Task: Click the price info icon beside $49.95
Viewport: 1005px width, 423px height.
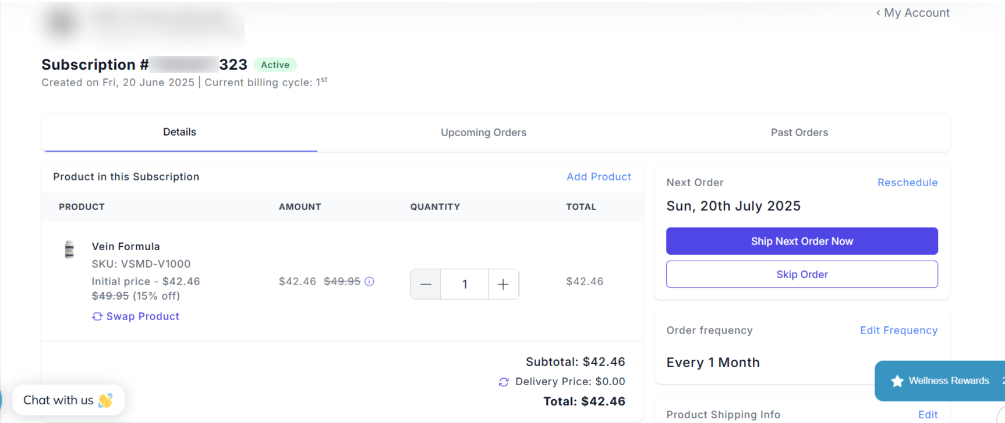Action: (x=369, y=282)
